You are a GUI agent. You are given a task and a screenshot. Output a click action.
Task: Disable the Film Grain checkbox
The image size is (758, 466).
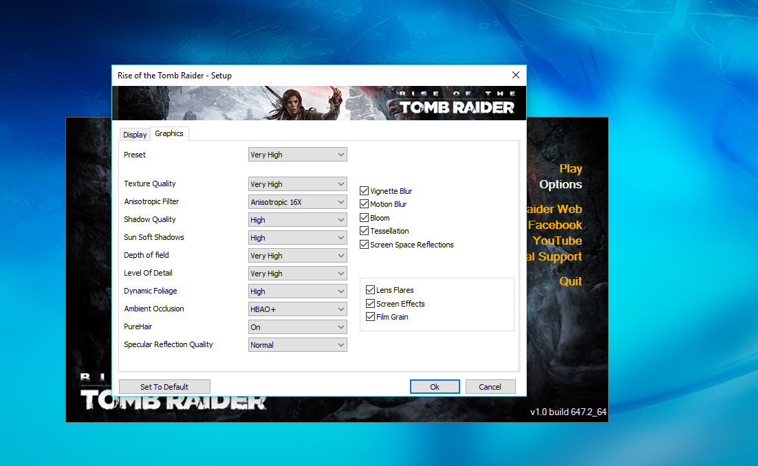tap(370, 317)
